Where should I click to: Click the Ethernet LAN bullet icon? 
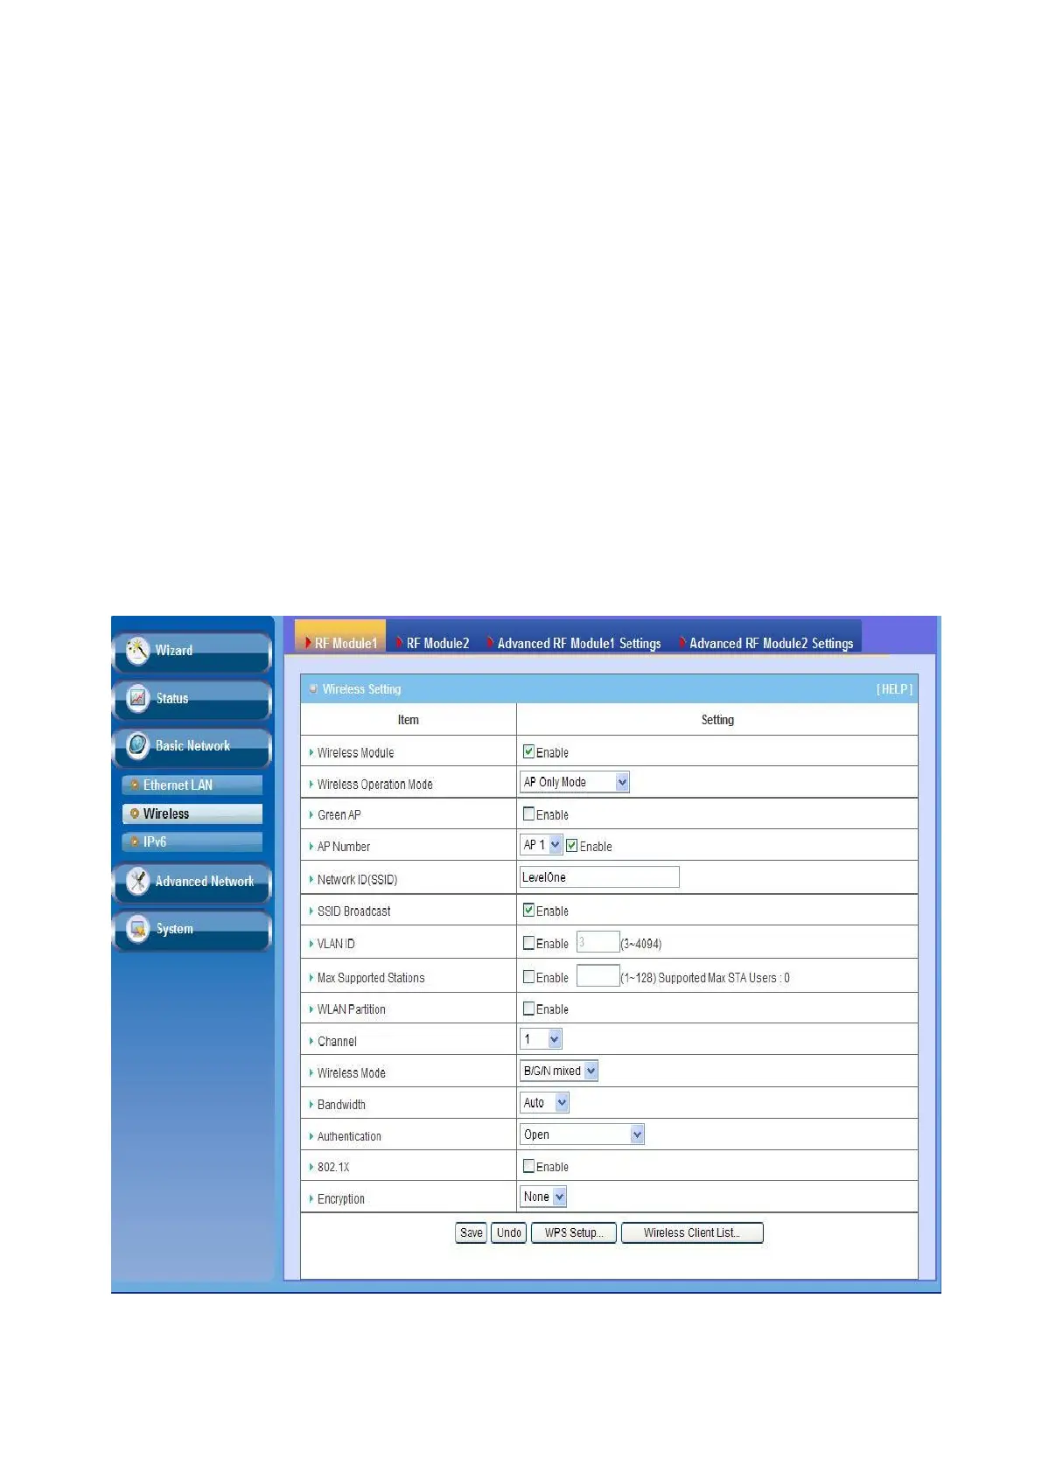(134, 785)
